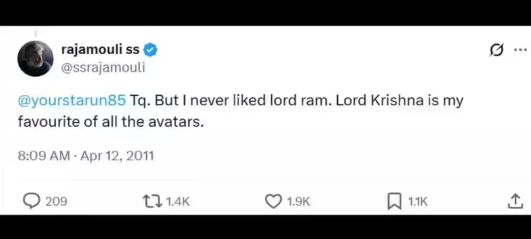
Task: Open the @ssrajamouli handle link
Action: click(x=103, y=68)
